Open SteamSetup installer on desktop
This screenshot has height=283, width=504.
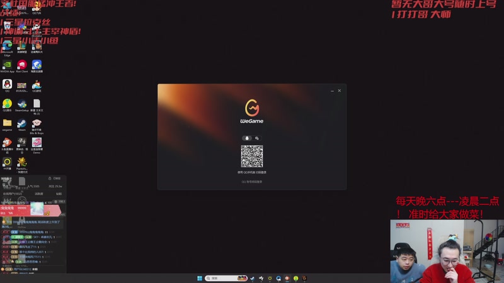[22, 105]
